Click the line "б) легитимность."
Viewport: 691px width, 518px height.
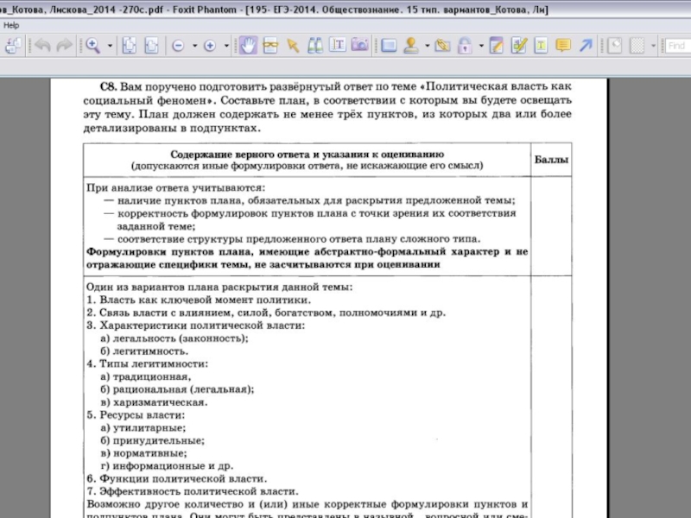(x=144, y=351)
